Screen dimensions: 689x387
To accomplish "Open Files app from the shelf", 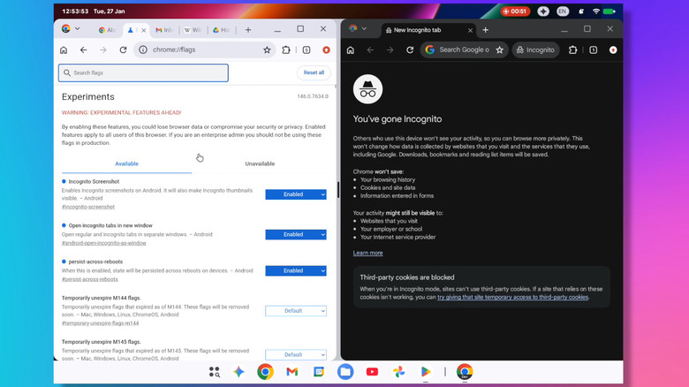I will pyautogui.click(x=345, y=372).
